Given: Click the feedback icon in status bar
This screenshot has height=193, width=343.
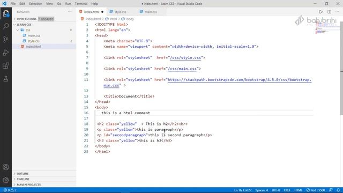Looking at the screenshot, I should [x=331, y=190].
